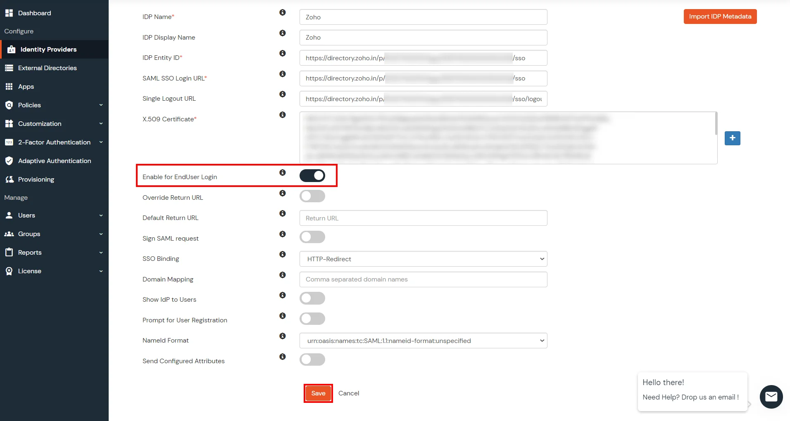Open the SSO Binding dropdown
This screenshot has height=421, width=790.
click(x=424, y=259)
